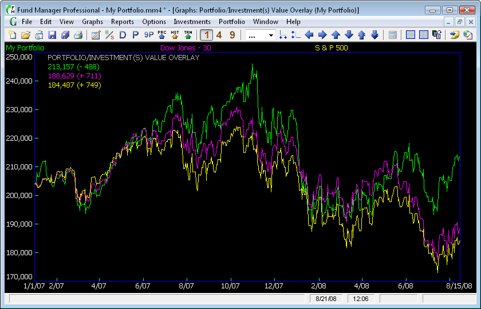Close the inner graph document window
This screenshot has width=481, height=309.
(x=471, y=22)
